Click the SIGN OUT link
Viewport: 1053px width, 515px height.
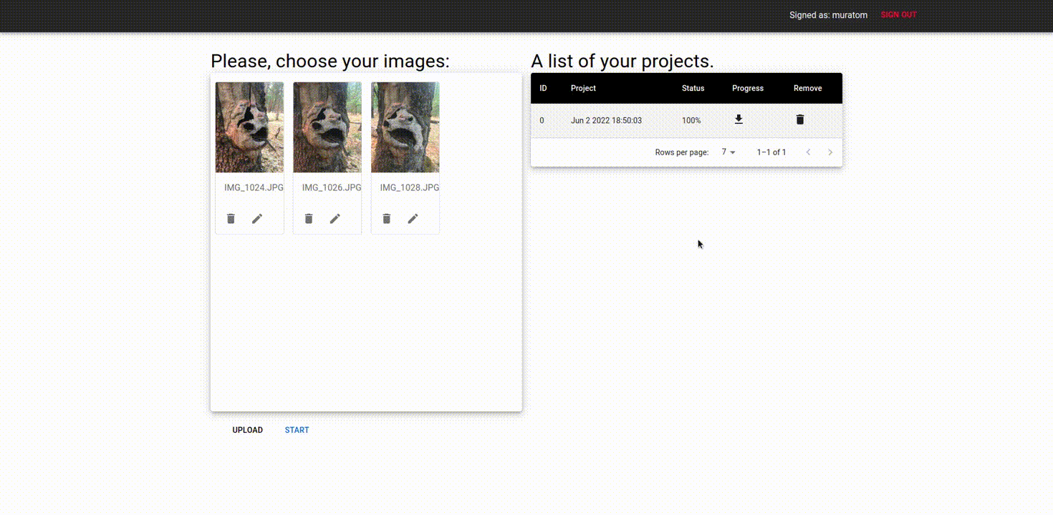[x=898, y=14]
